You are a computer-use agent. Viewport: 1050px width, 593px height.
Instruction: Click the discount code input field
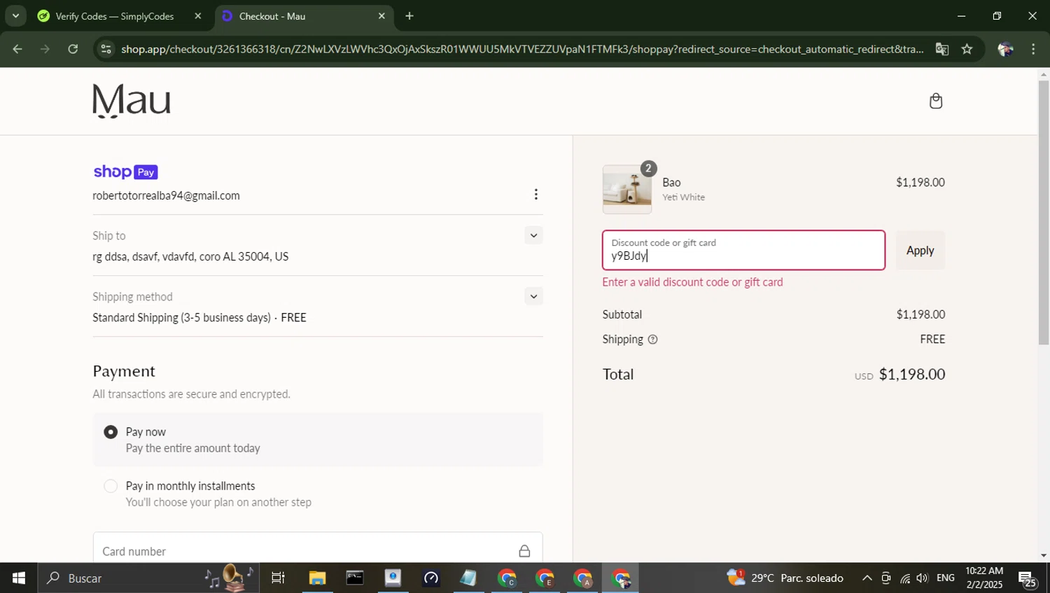point(743,250)
